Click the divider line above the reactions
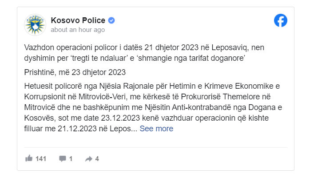Image resolution: width=318 pixels, height=177 pixels. pos(155,147)
